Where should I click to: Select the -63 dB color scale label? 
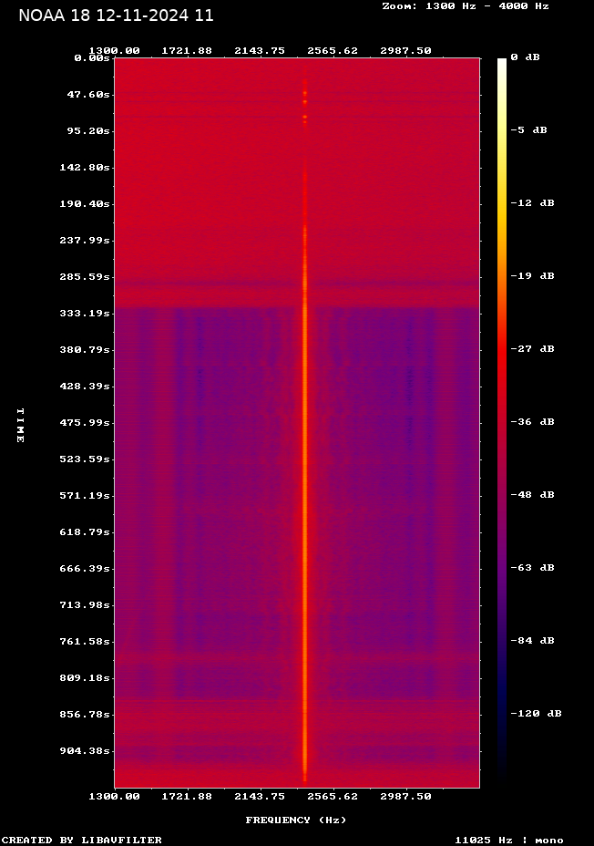coord(532,568)
